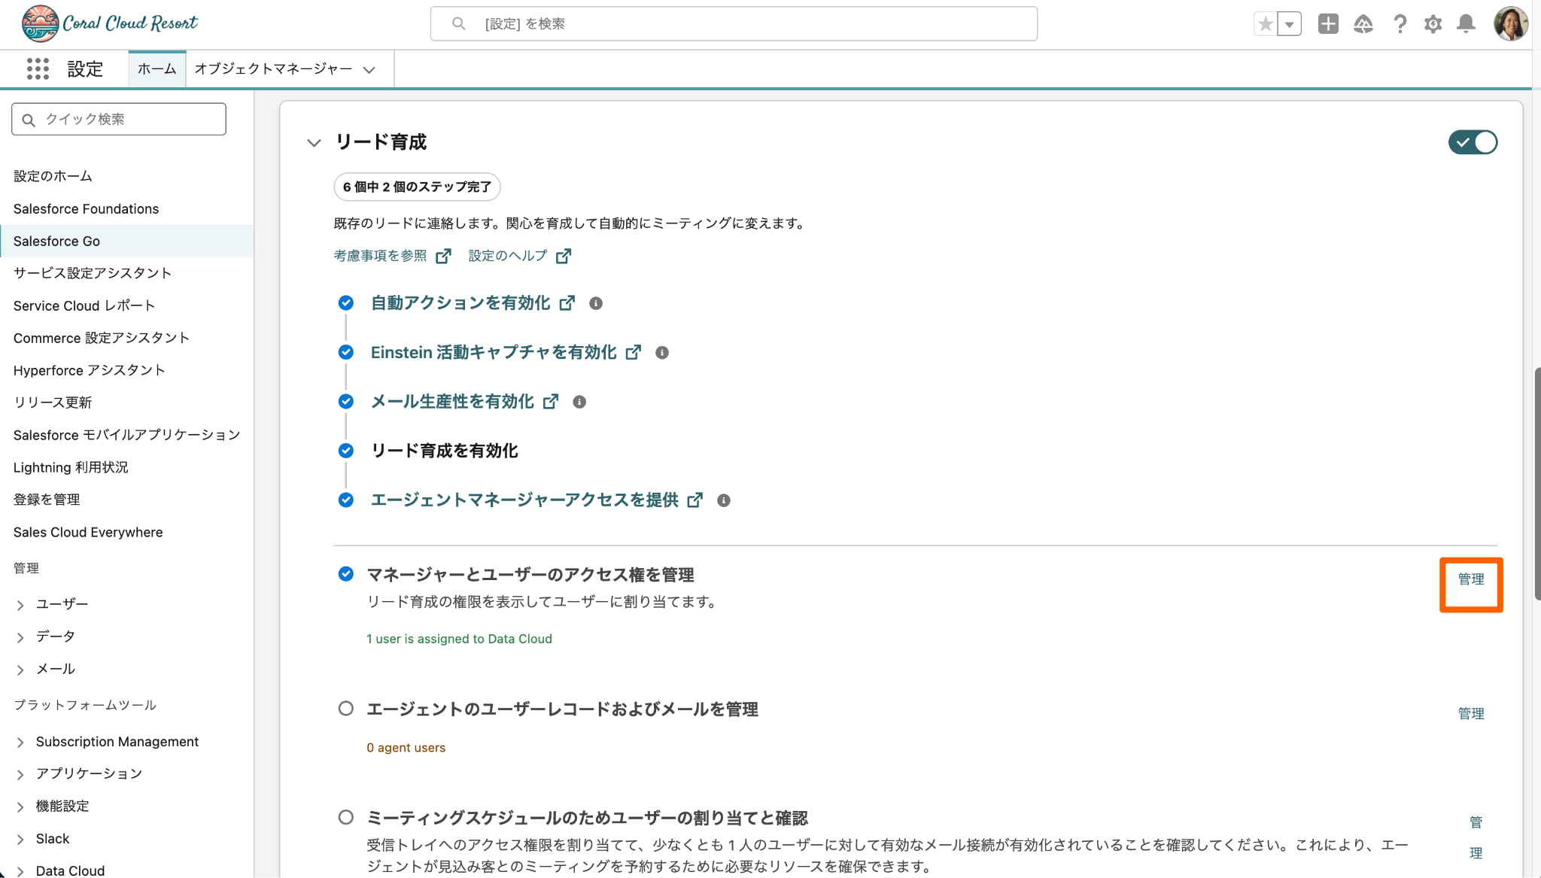1541x878 pixels.
Task: Expand the ユーザー tree item
Action: click(20, 605)
